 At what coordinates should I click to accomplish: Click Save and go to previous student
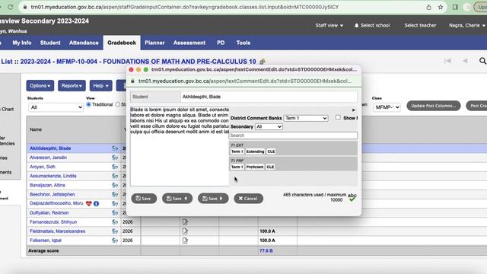pyautogui.click(x=177, y=199)
